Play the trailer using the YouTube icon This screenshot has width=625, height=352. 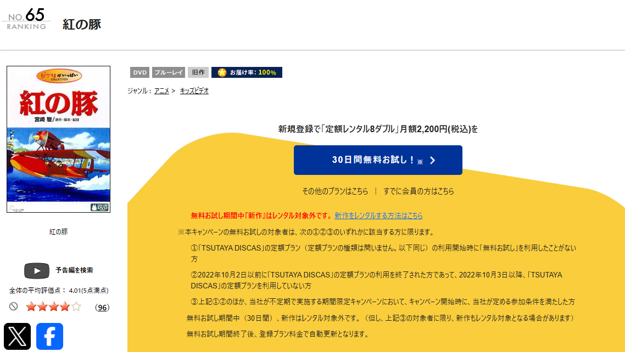pyautogui.click(x=36, y=270)
